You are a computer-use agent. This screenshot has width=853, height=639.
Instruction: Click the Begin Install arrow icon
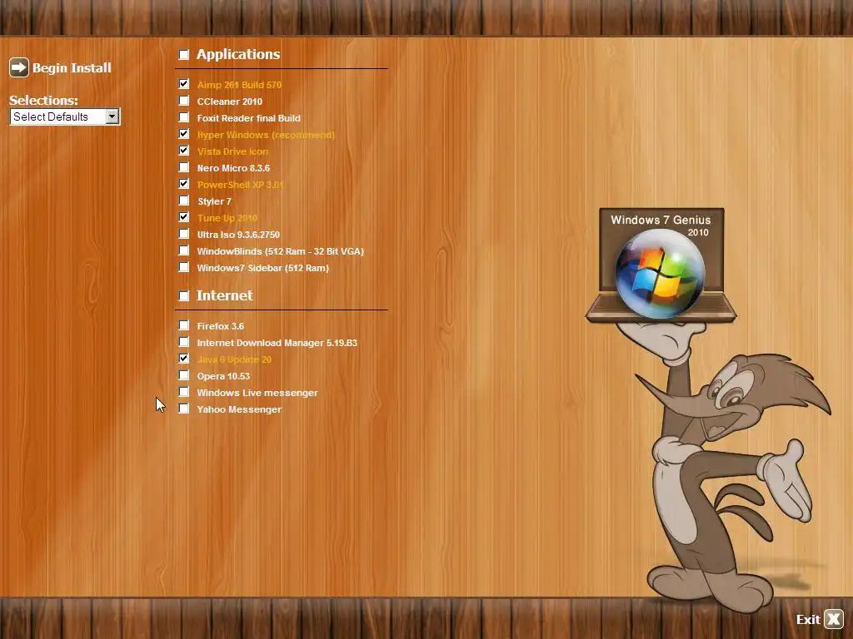19,67
